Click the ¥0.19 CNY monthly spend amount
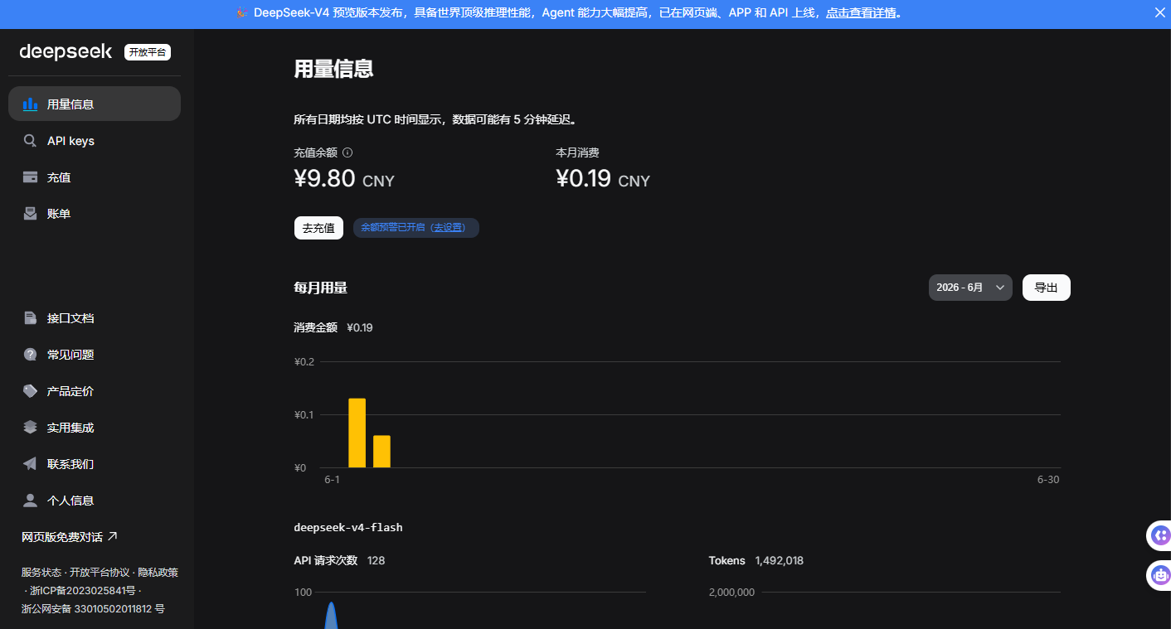This screenshot has width=1171, height=629. point(603,179)
